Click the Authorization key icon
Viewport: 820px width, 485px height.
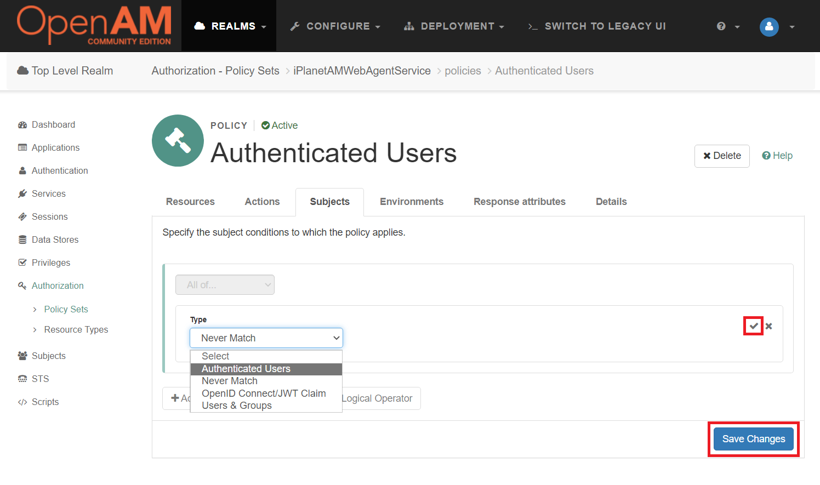point(22,286)
